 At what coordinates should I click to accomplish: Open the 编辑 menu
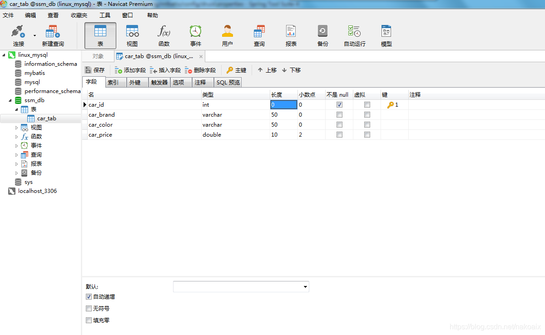coord(30,15)
